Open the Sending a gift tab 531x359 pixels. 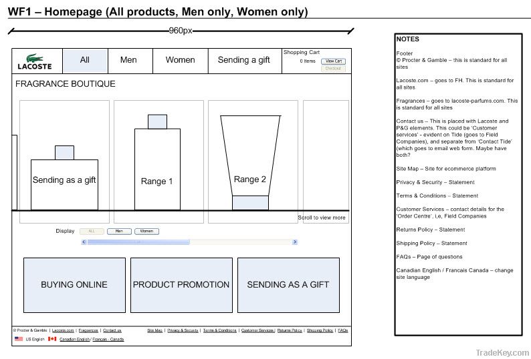pyautogui.click(x=245, y=61)
